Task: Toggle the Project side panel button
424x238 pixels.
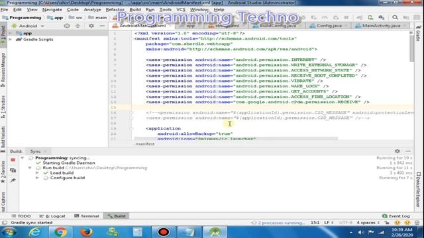Action: point(3,36)
